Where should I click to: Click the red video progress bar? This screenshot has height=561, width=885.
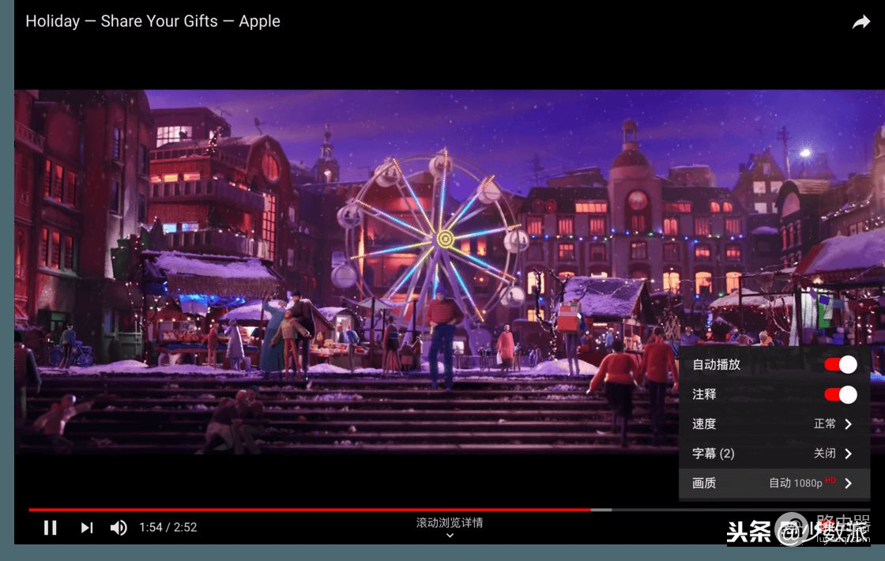click(309, 510)
